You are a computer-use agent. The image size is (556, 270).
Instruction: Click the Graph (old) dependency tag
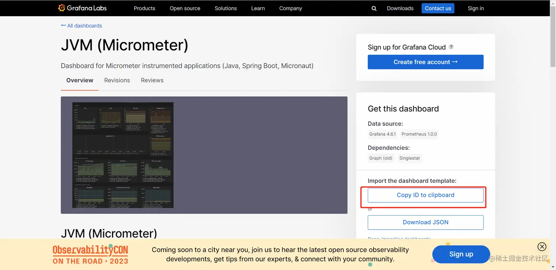[381, 158]
